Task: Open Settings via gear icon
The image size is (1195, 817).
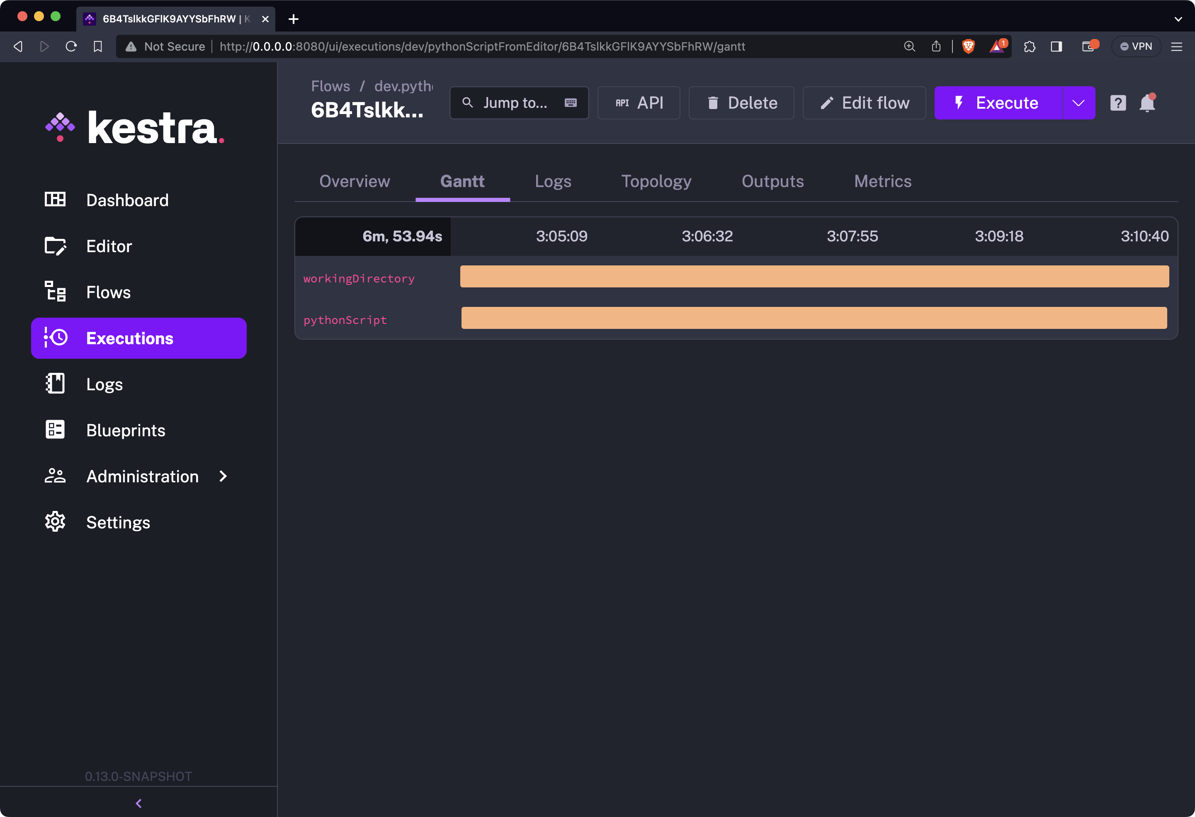Action: (55, 522)
